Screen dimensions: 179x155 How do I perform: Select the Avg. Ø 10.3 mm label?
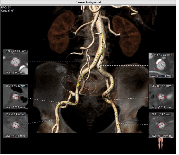coord(161,76)
